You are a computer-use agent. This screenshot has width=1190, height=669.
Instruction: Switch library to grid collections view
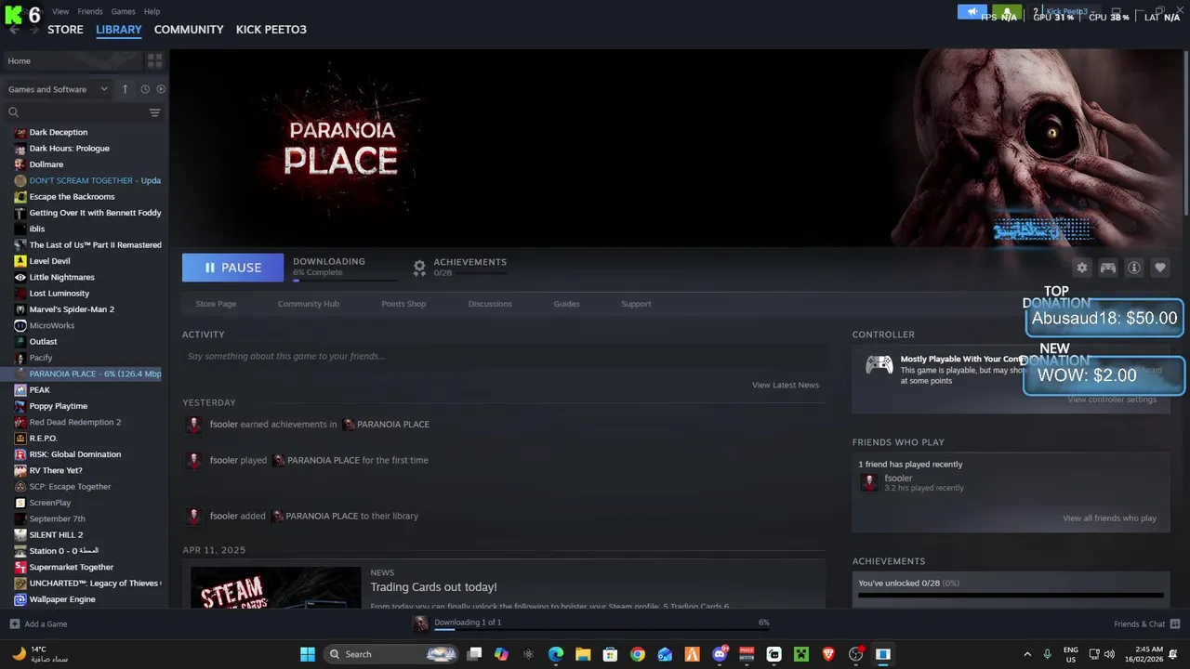coord(154,60)
